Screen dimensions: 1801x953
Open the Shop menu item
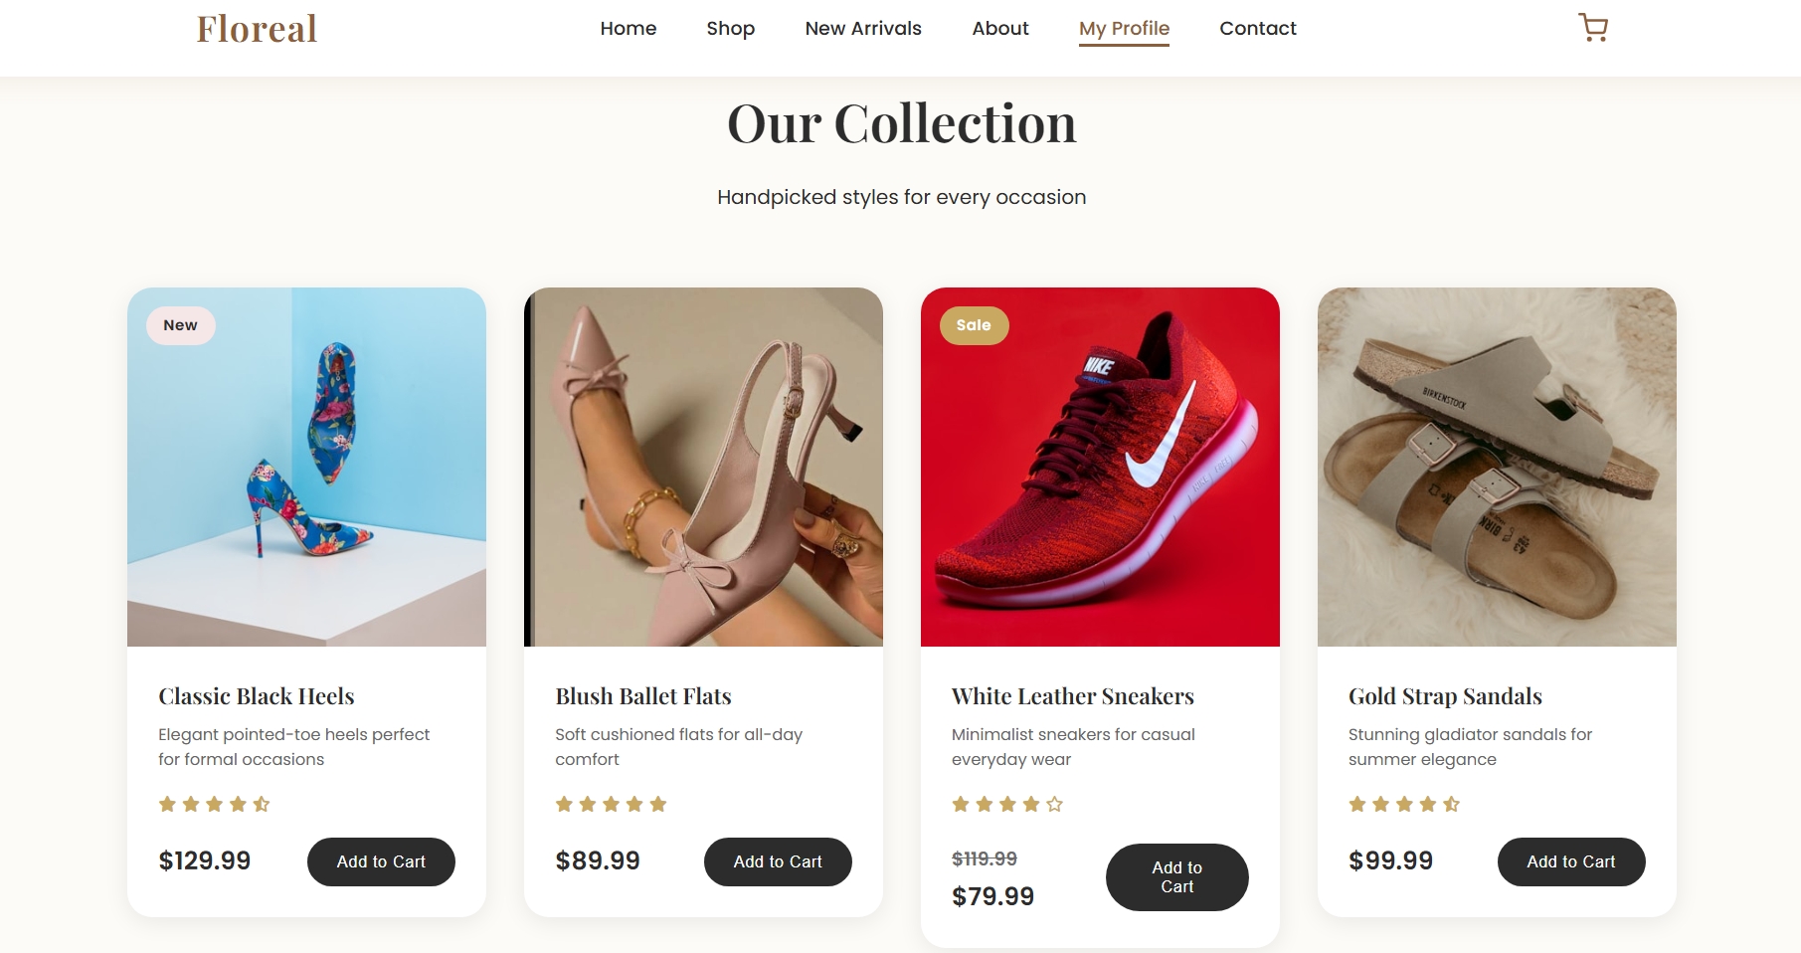point(731,29)
